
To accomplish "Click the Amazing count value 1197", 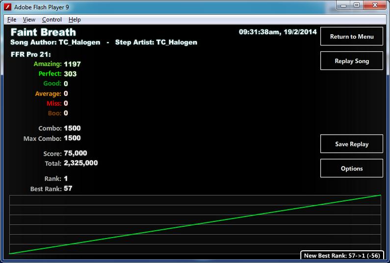I will (72, 64).
